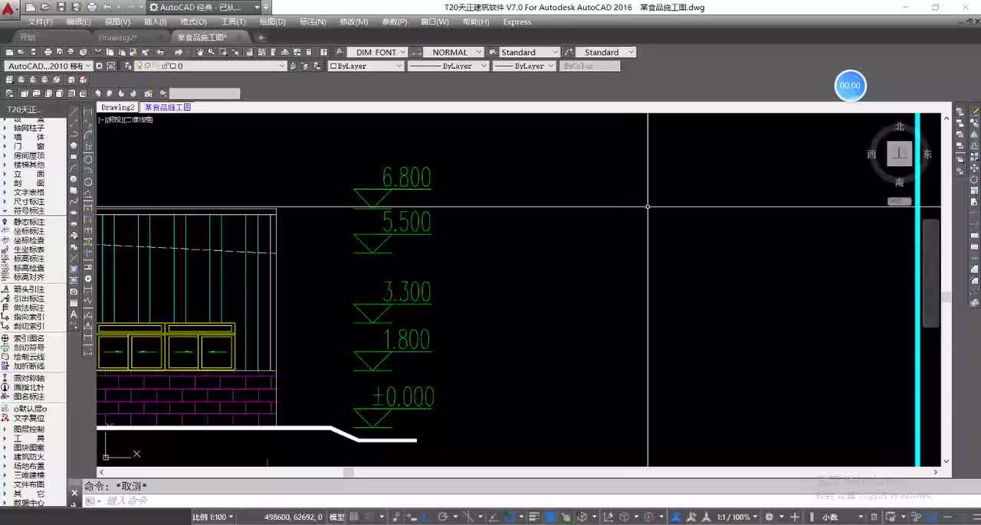Expand 轴网柱子 menu in T20 panel

point(28,128)
